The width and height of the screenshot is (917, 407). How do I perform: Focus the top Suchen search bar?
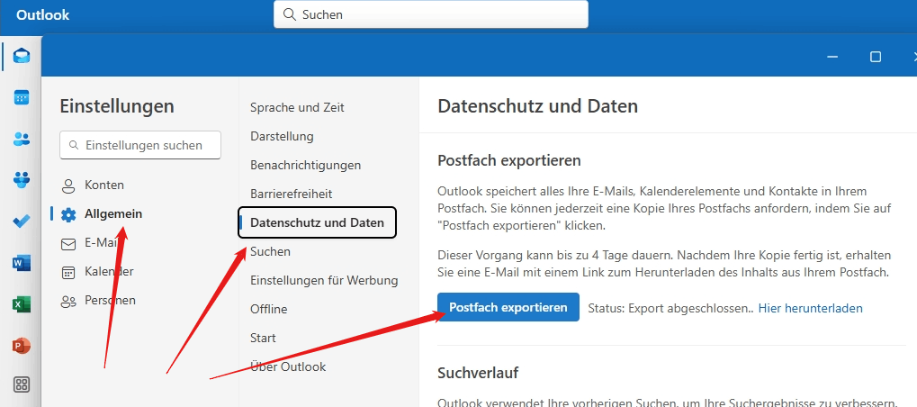pyautogui.click(x=431, y=14)
